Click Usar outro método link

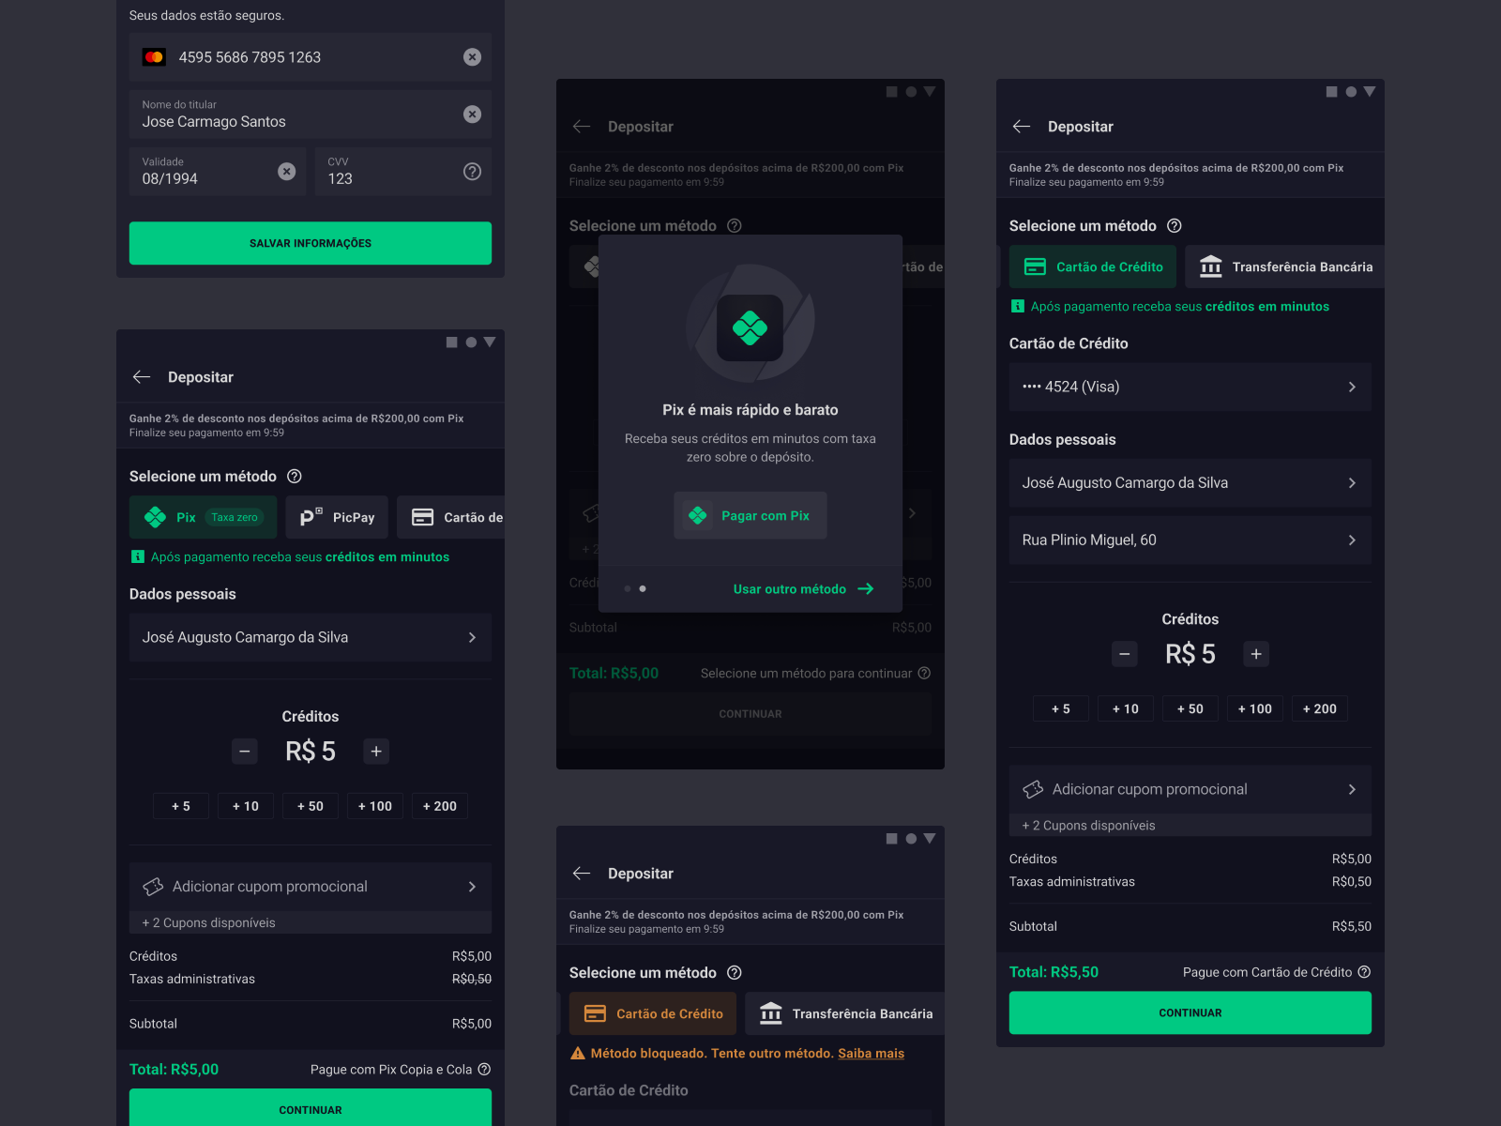point(790,589)
